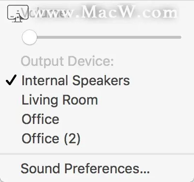The width and height of the screenshot is (194, 182).
Task: Click the word Speakers in the checked item
Action: click(101, 81)
